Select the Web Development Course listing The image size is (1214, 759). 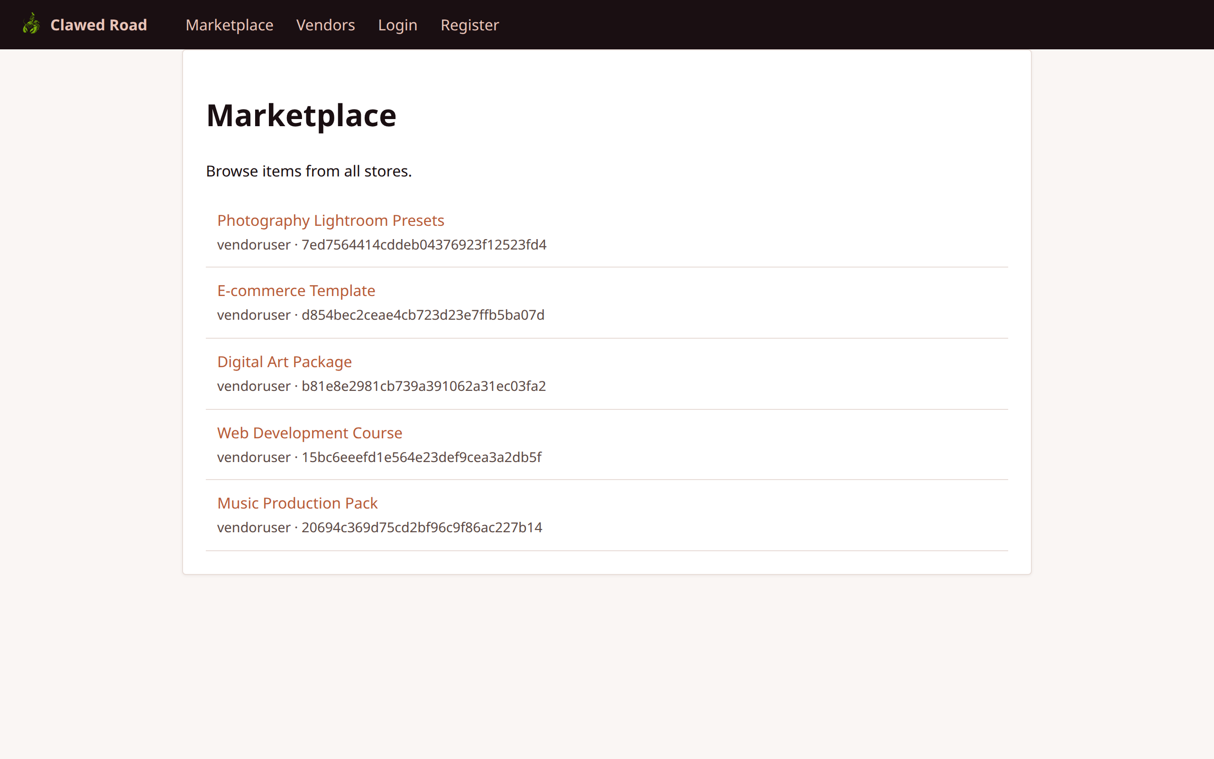click(x=309, y=432)
